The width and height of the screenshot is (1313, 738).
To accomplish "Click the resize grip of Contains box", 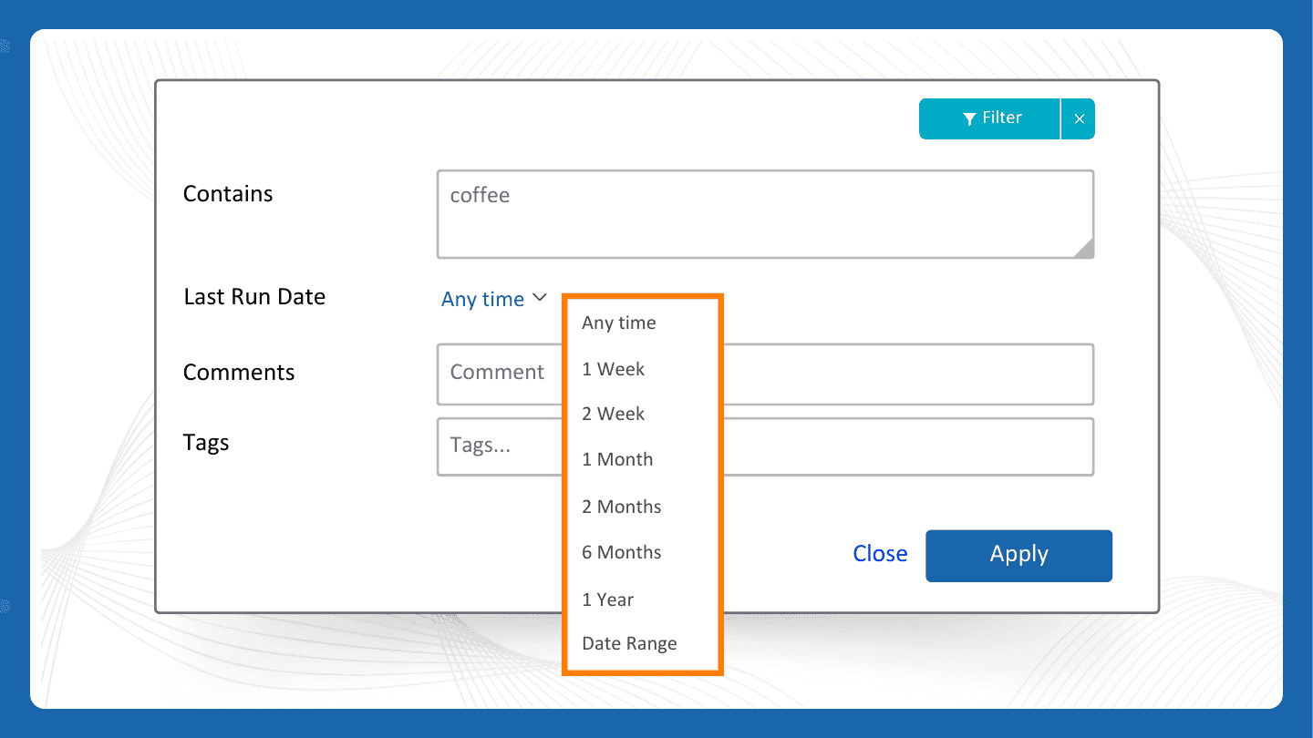I will tap(1083, 249).
